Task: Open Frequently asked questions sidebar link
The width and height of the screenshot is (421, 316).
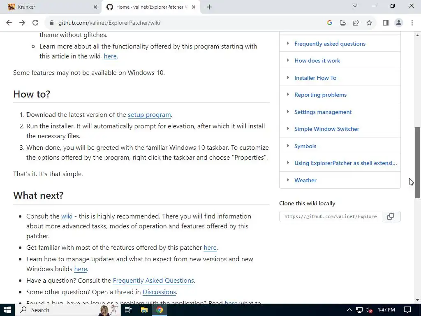Action: tap(330, 44)
